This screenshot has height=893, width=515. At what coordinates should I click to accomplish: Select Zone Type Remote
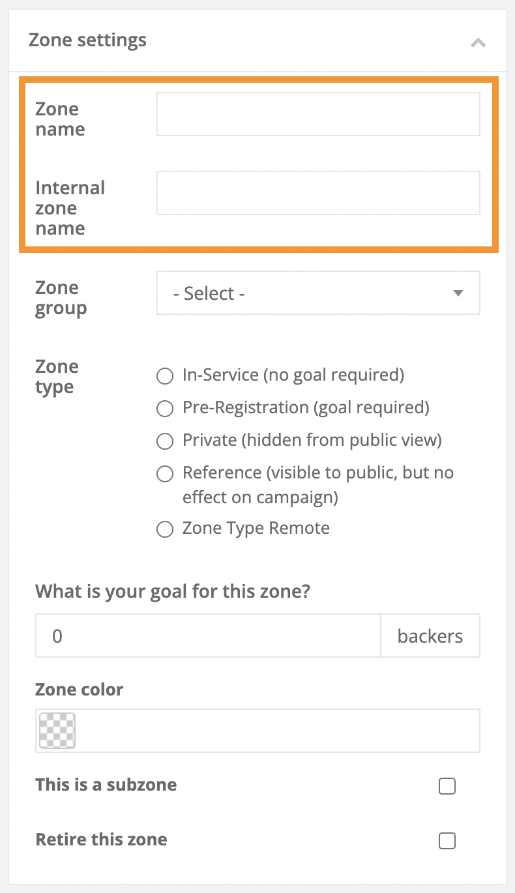pos(165,529)
